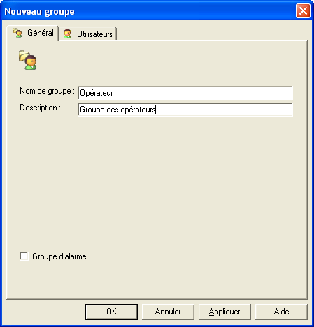Click the large group folder icon in the panel
Image resolution: width=314 pixels, height=327 pixels.
pyautogui.click(x=28, y=60)
